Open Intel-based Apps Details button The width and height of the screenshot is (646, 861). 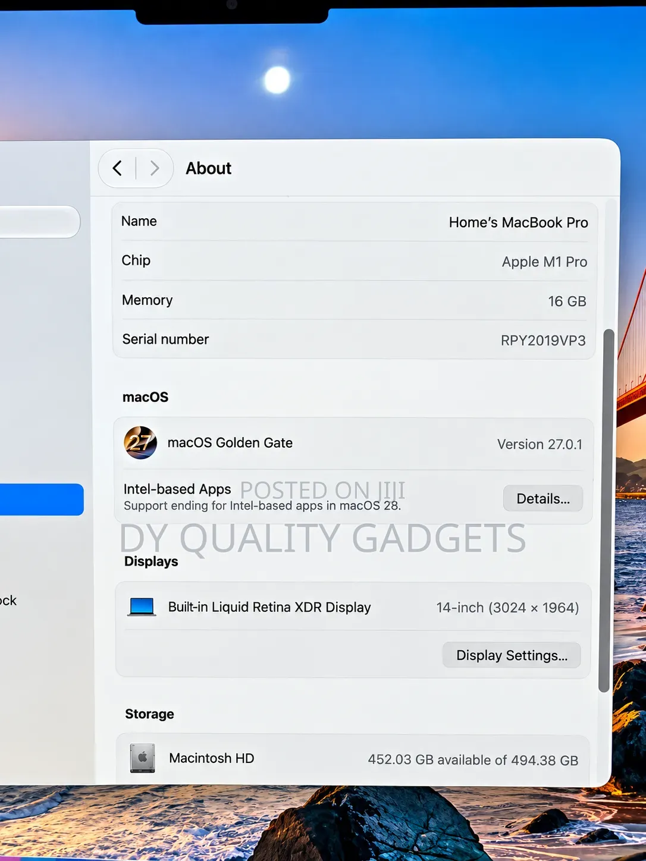pos(542,498)
